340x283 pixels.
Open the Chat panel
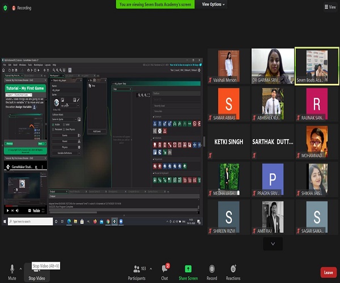pos(165,273)
